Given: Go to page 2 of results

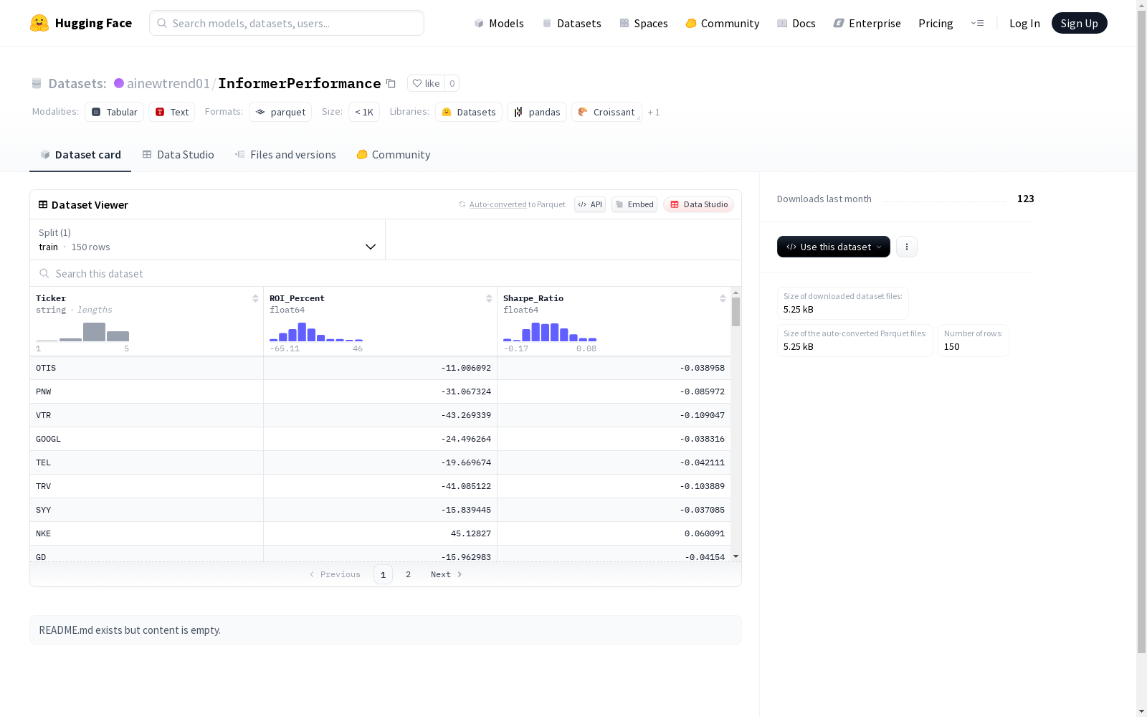Looking at the screenshot, I should pos(409,574).
